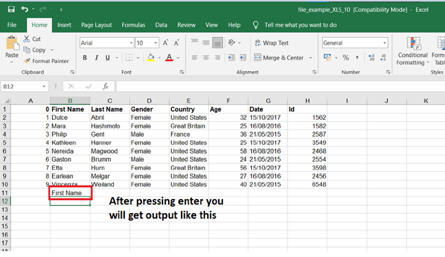Screen dimensions: 445x257
Task: Toggle Italic formatting
Action: tap(97, 57)
